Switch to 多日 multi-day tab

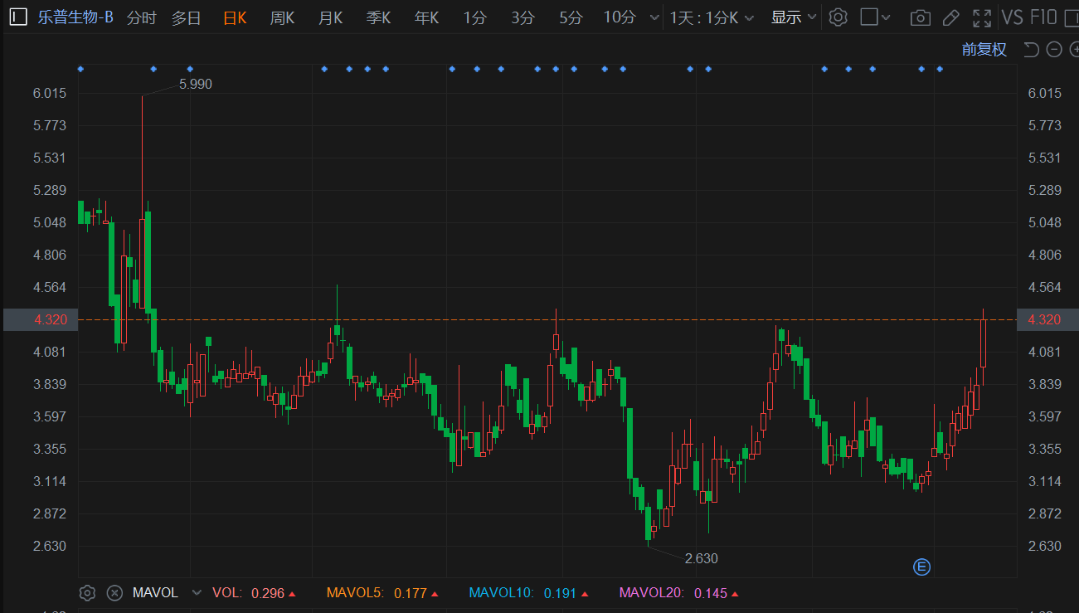click(x=187, y=17)
